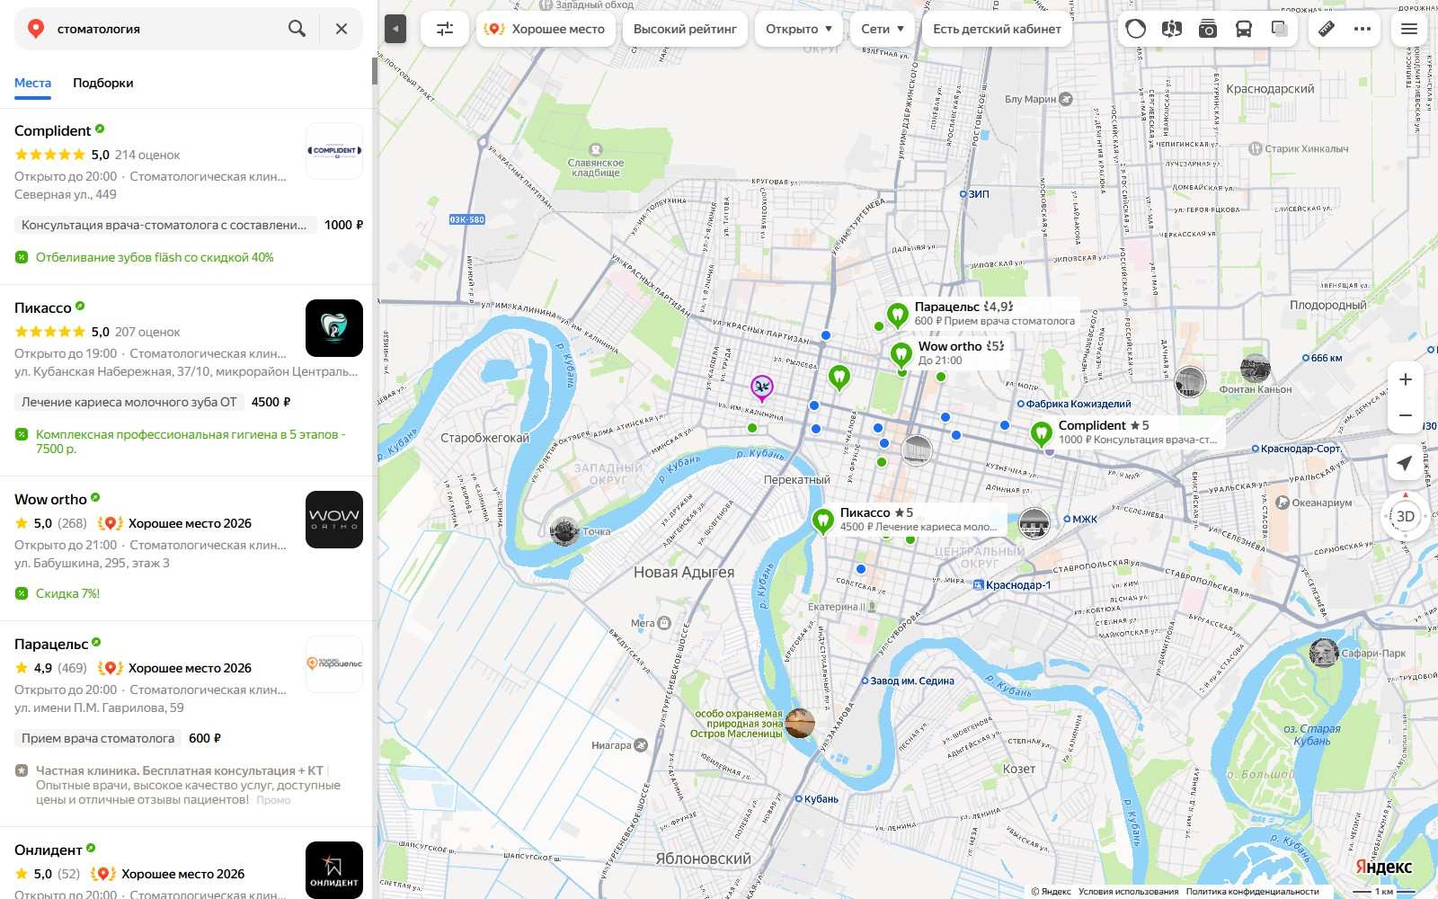Show photos layer with camera icon
This screenshot has width=1438, height=899.
(1207, 29)
